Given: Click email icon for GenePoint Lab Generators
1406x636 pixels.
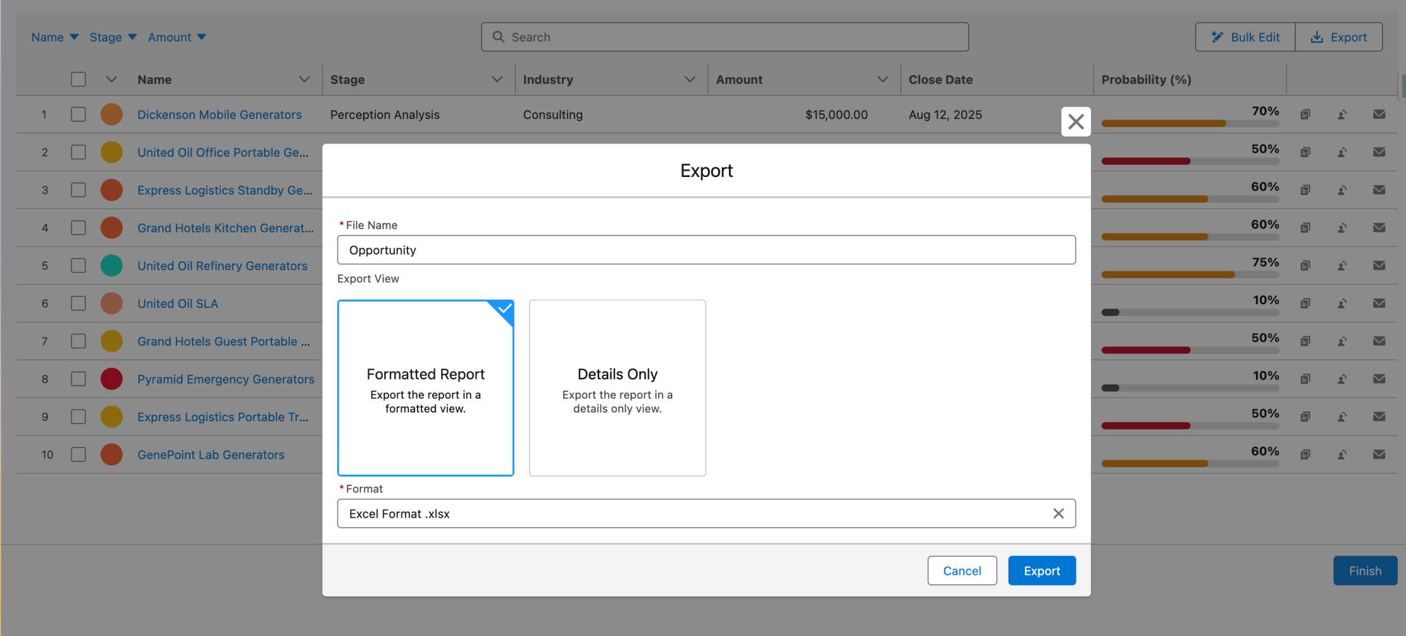Looking at the screenshot, I should point(1379,455).
